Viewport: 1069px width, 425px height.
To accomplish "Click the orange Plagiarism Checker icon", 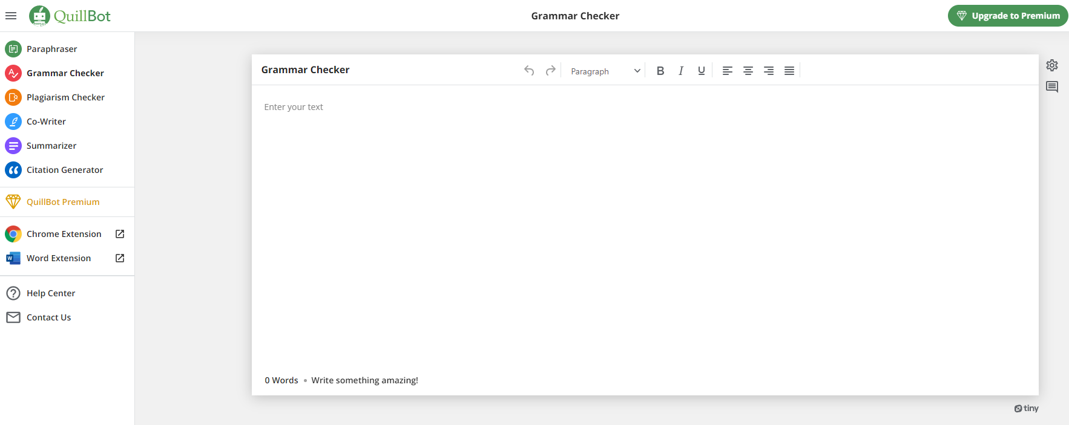I will pos(13,97).
